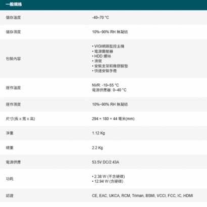Click the 12.94 W (含硬碟) item
The height and width of the screenshot is (207, 207).
[x=108, y=181]
